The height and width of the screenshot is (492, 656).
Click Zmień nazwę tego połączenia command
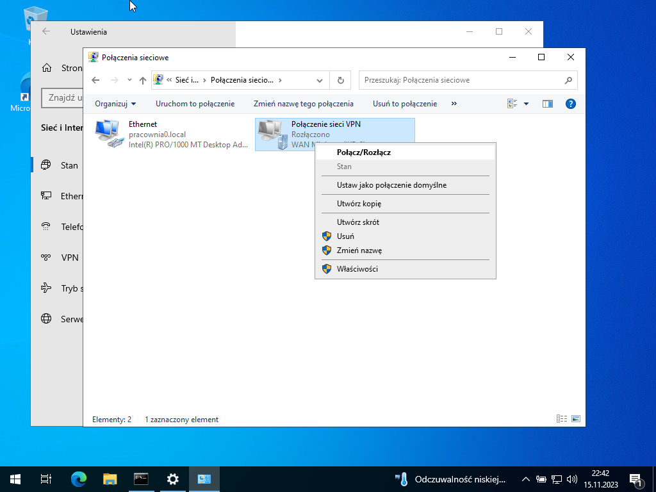tap(303, 104)
